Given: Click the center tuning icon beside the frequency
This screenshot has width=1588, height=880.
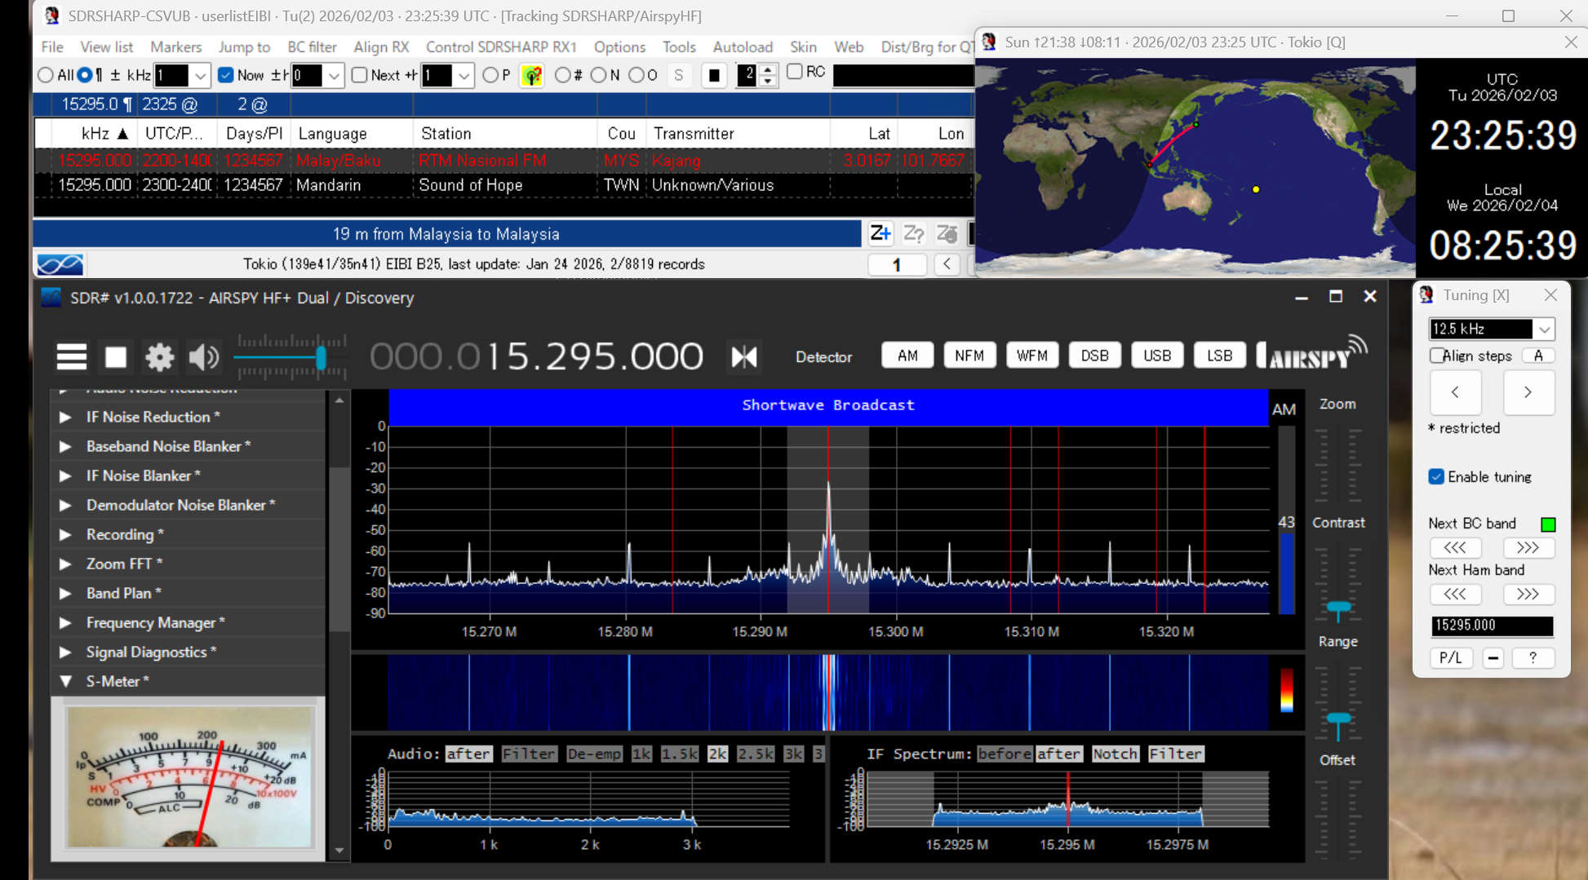Looking at the screenshot, I should (x=743, y=356).
